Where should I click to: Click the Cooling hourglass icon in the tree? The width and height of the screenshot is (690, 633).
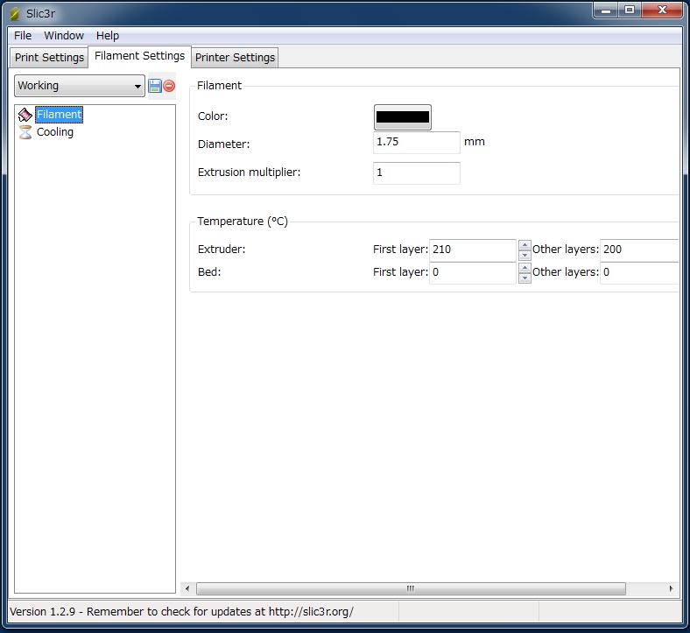click(25, 132)
